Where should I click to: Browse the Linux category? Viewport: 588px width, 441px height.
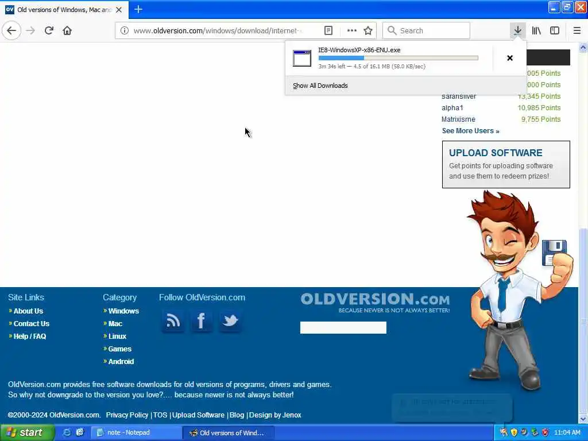pos(117,336)
